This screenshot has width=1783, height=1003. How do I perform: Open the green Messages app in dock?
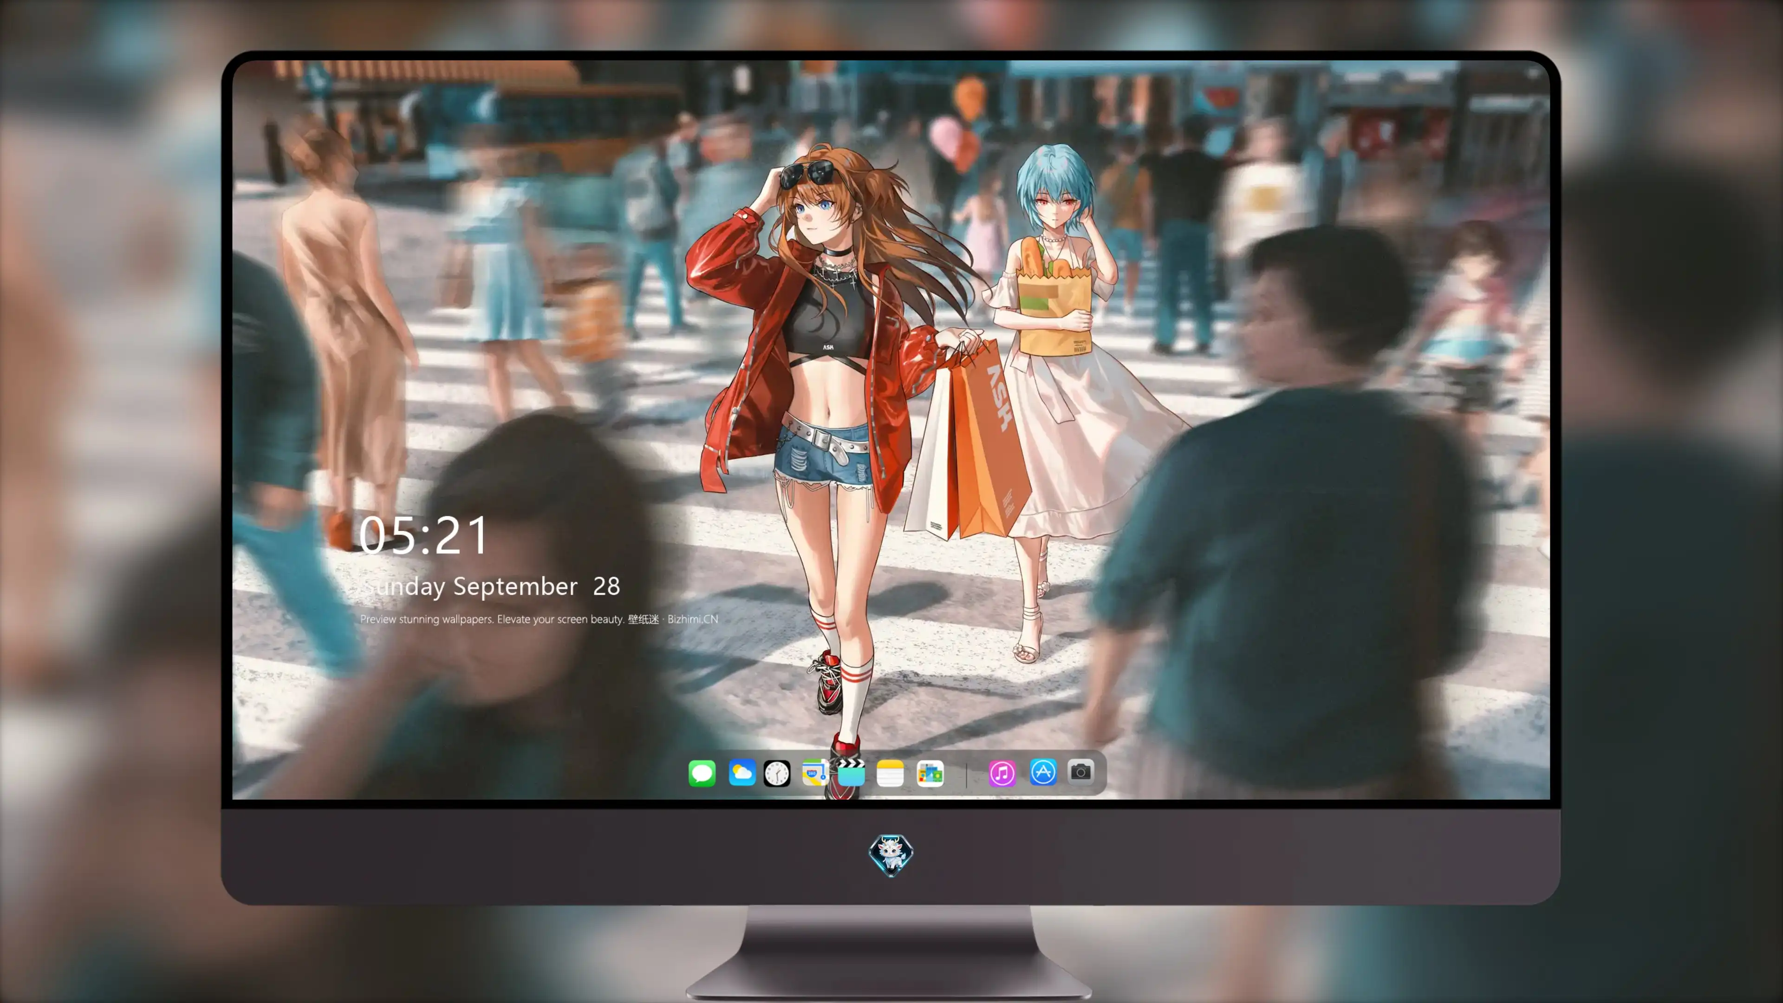pyautogui.click(x=702, y=773)
